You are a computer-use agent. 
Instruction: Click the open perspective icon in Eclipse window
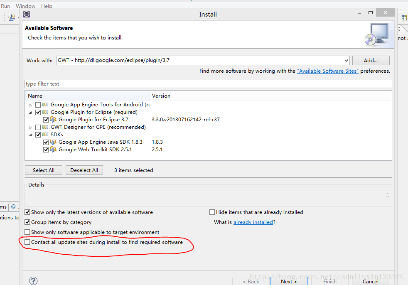404,18
